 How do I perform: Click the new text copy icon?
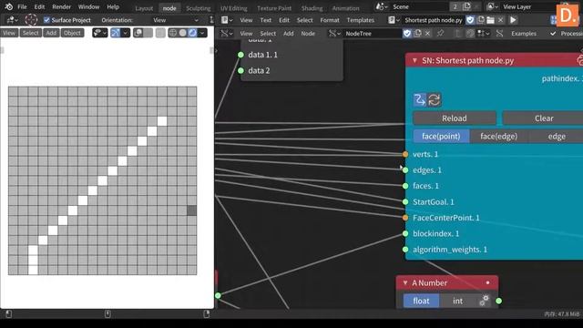[x=481, y=20]
